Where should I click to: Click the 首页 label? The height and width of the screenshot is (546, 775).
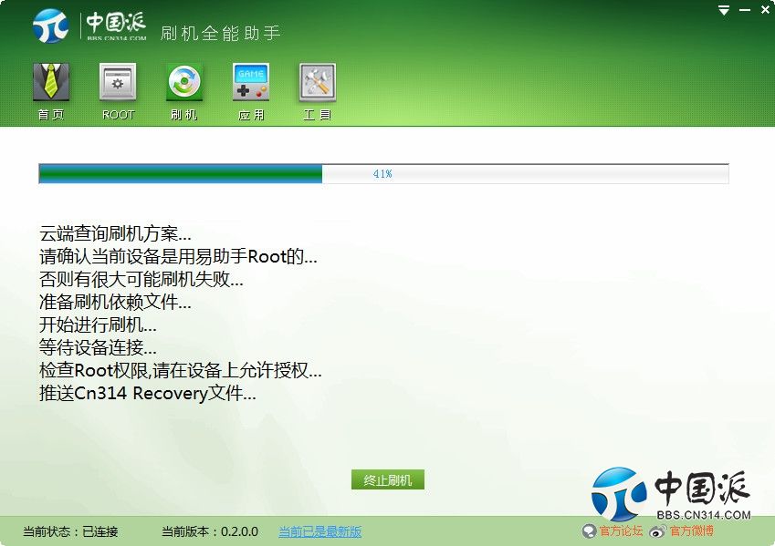pos(51,115)
